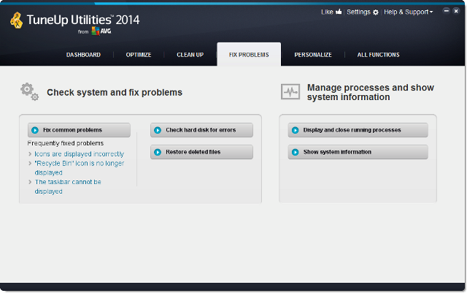Image resolution: width=467 pixels, height=293 pixels.
Task: Click the TuneUp Utilities logo icon
Action: pyautogui.click(x=16, y=20)
